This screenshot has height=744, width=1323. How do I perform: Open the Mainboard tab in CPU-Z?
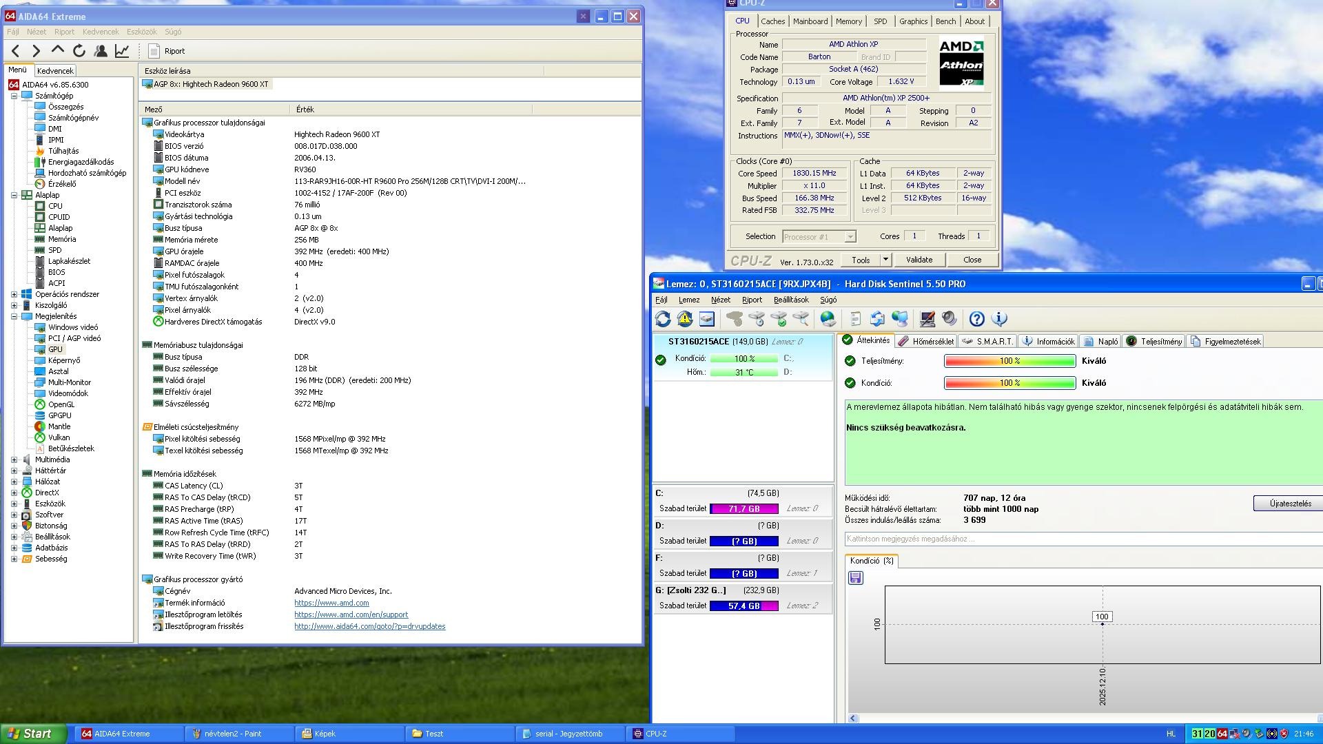[x=810, y=21]
